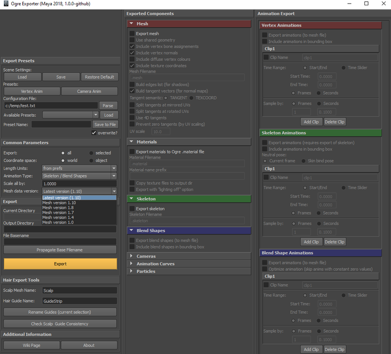
Task: Click Load under Scene Settings
Action: coord(23,77)
